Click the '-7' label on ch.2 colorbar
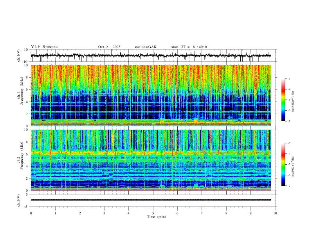 [288, 186]
